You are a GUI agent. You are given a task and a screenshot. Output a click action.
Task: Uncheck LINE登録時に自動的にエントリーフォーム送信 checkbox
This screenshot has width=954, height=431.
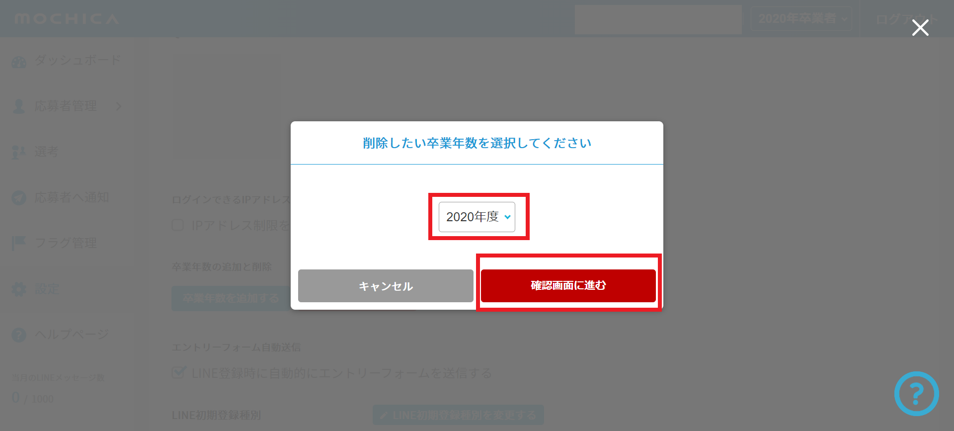click(178, 372)
